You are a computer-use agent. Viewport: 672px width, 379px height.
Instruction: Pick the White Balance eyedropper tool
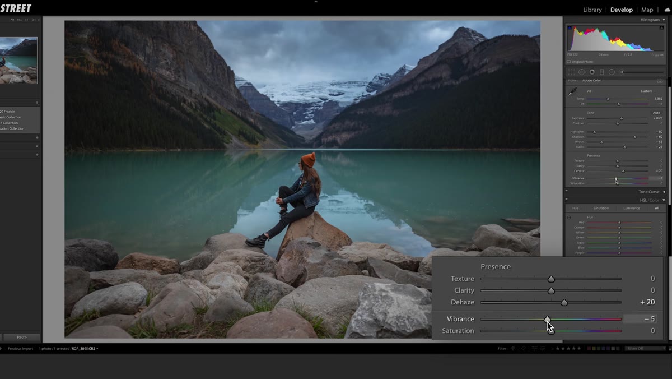572,91
